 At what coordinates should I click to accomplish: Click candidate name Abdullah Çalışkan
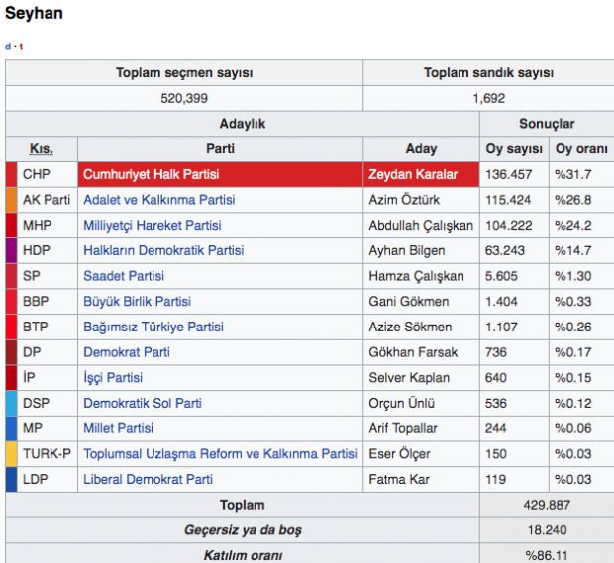click(421, 226)
